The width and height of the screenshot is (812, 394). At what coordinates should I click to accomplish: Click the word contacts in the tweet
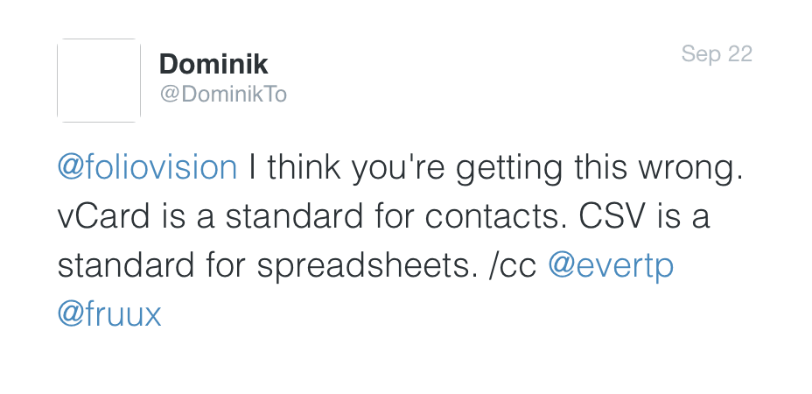tap(496, 217)
